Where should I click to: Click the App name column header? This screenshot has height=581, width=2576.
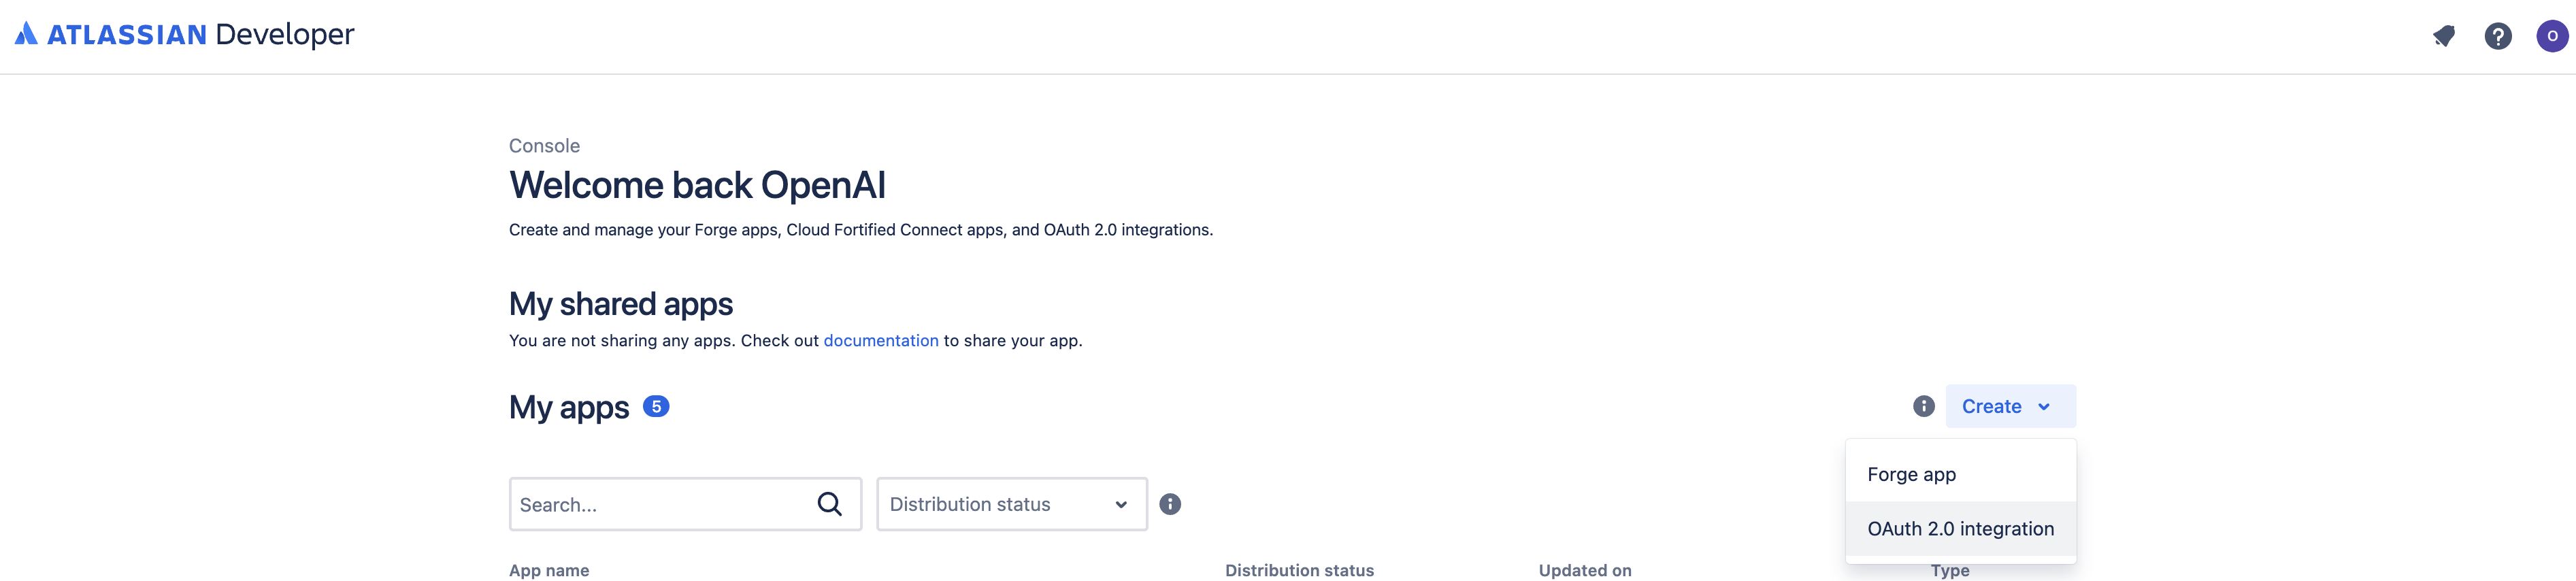point(549,570)
